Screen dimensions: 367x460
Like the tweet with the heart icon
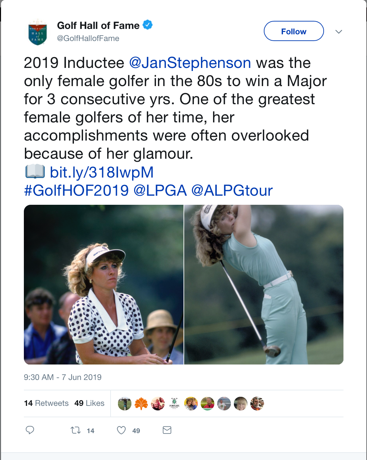[x=121, y=430]
